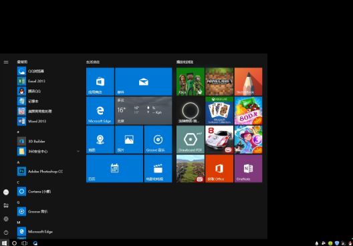Screen dimensions: 353x246
Task: Open Notepad entry in most used list
Action: [x=48, y=101]
